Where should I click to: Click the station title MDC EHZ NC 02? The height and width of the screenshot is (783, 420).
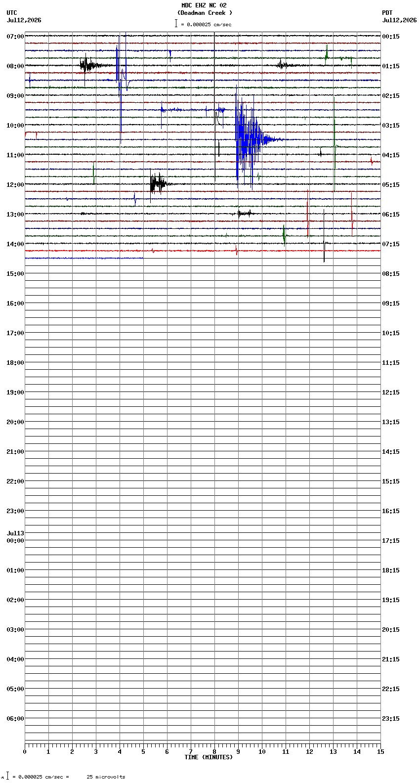tap(204, 5)
